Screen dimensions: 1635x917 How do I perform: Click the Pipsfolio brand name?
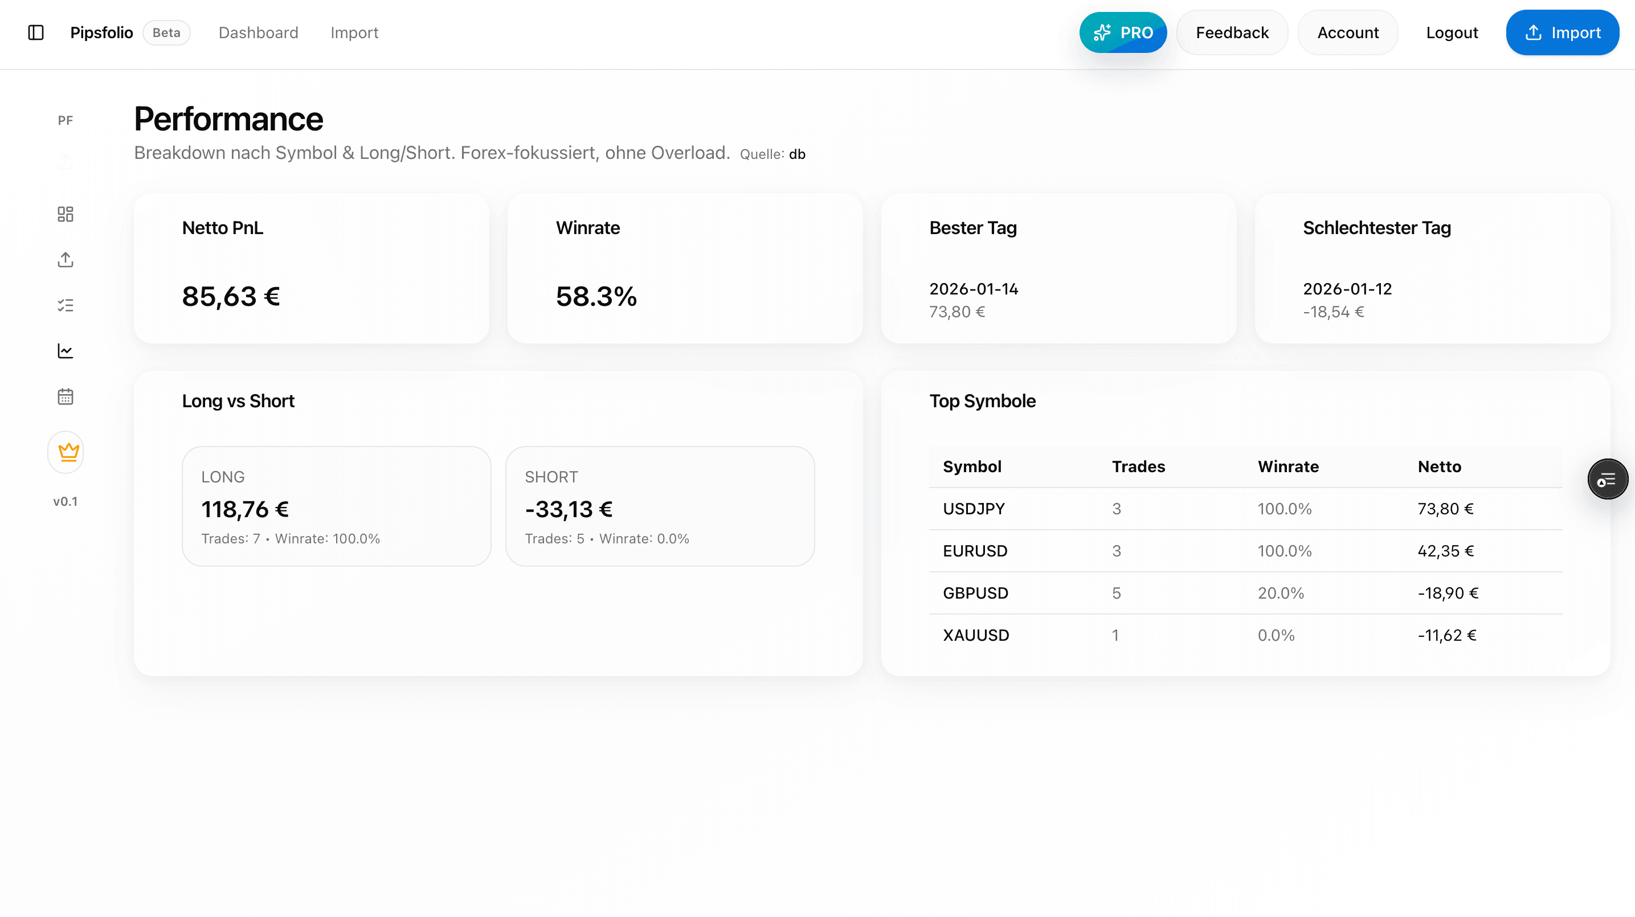[101, 32]
